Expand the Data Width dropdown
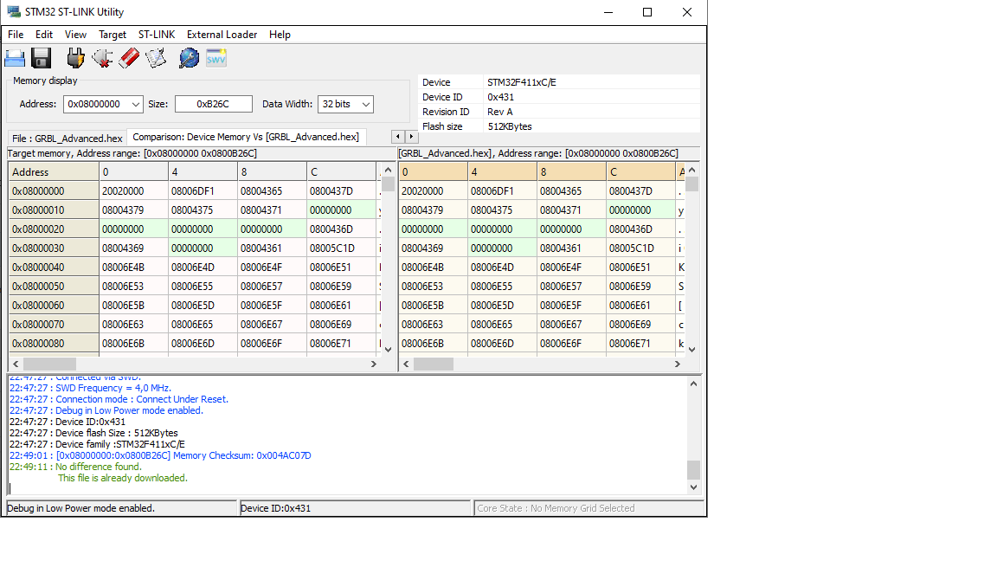The image size is (997, 561). [365, 104]
